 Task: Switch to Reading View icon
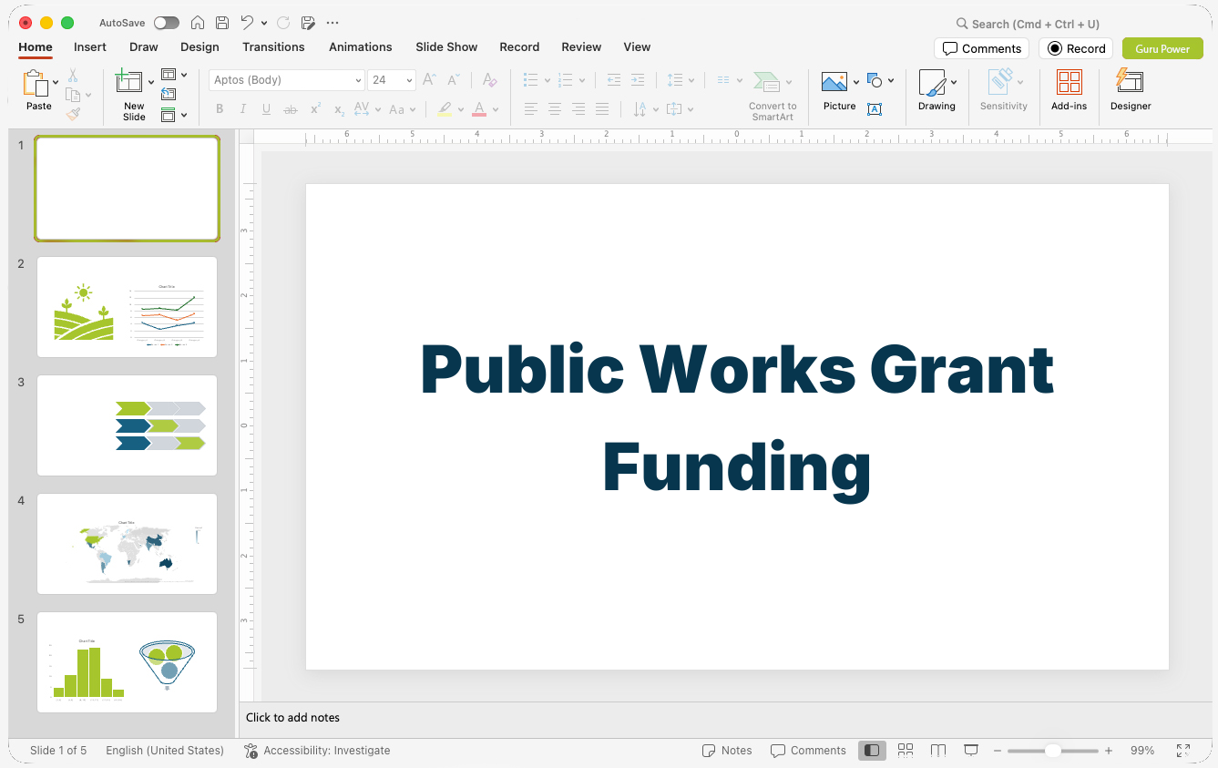point(938,751)
